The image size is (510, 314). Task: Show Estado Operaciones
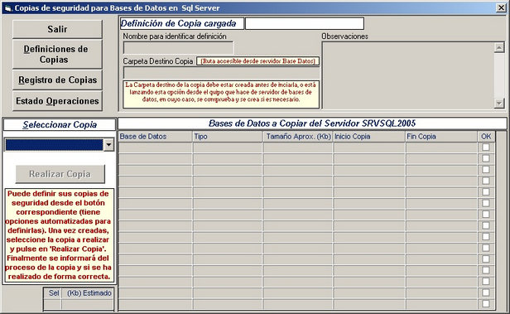click(57, 101)
